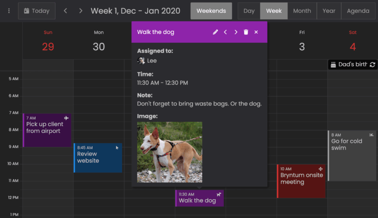Open the three-dot options menu

click(x=9, y=11)
